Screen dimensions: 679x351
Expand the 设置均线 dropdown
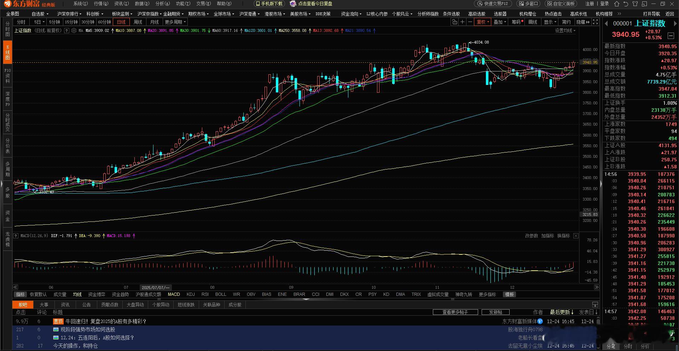[x=565, y=30]
